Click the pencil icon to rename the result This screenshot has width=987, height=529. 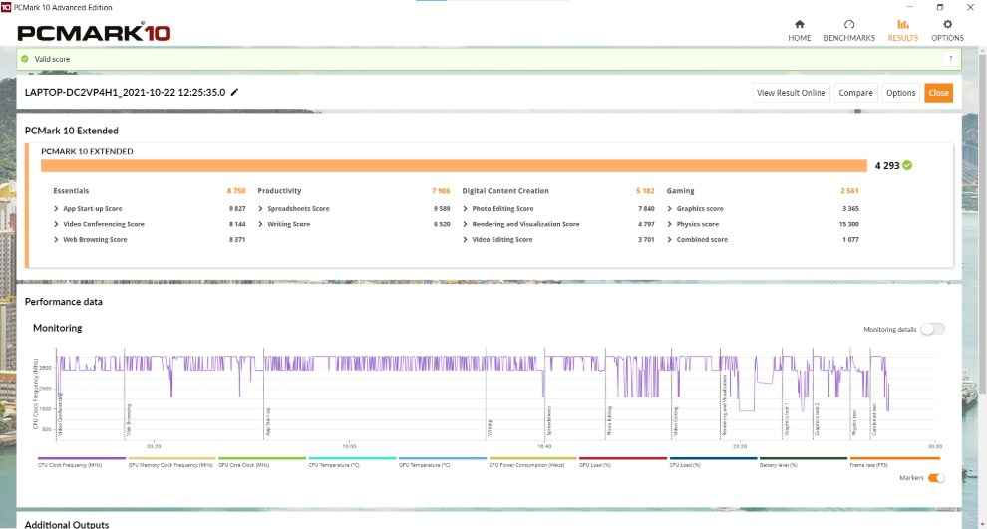click(235, 92)
